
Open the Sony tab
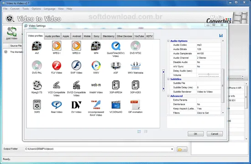(x=96, y=36)
